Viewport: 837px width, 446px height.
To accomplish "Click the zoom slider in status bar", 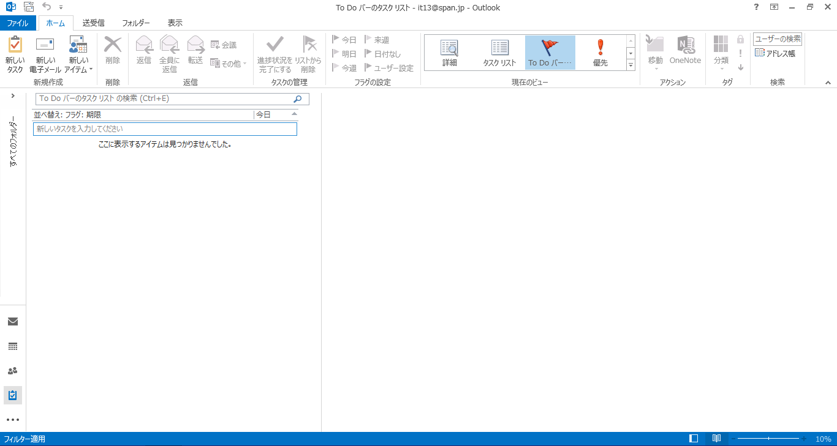I will (x=769, y=439).
